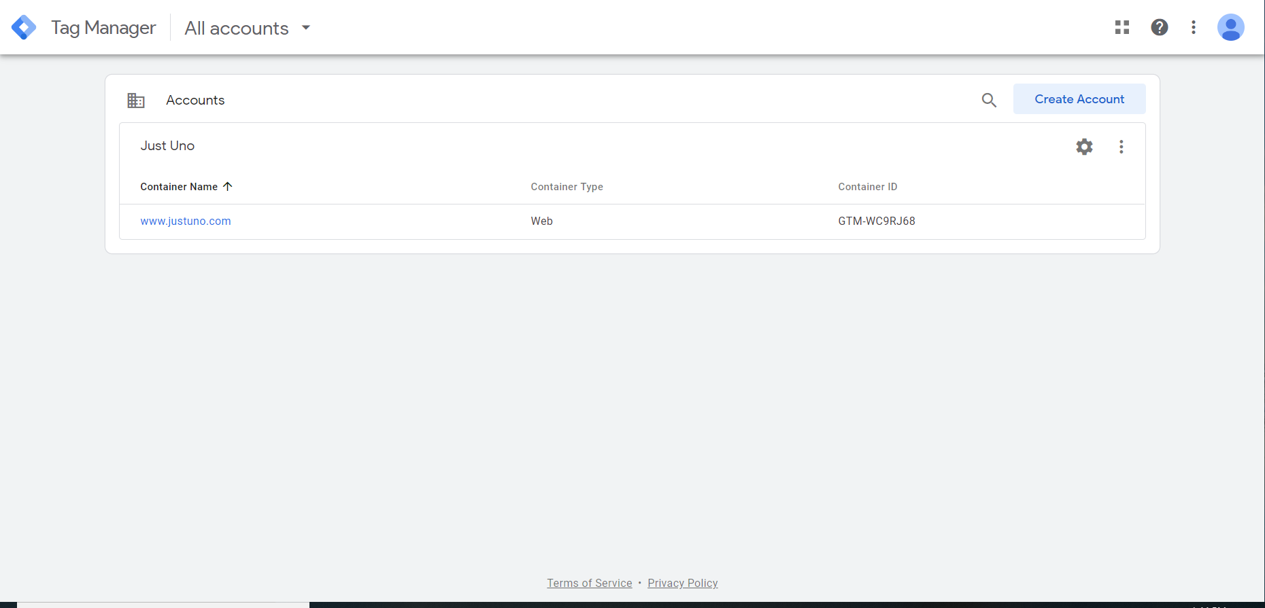This screenshot has height=608, width=1265.
Task: Sort by Container Name column
Action: click(x=179, y=187)
